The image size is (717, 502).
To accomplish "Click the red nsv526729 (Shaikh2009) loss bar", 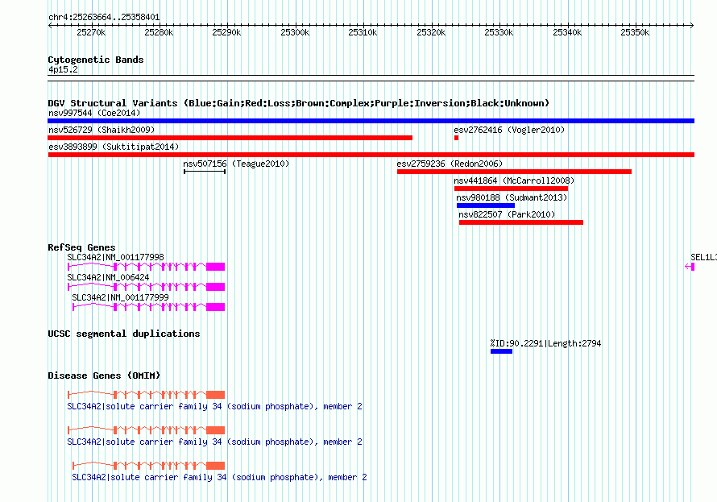I will click(x=230, y=138).
